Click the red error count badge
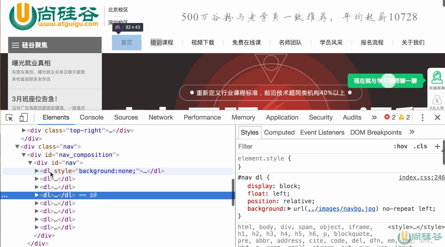 click(x=390, y=117)
